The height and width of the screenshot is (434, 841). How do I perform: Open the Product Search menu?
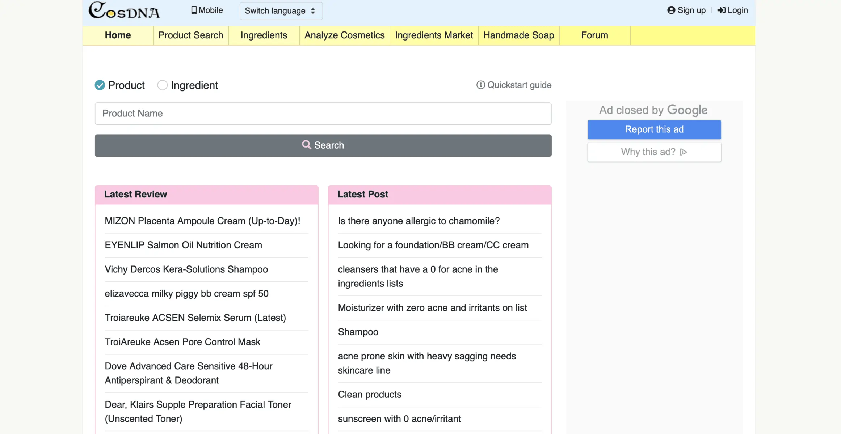[191, 35]
